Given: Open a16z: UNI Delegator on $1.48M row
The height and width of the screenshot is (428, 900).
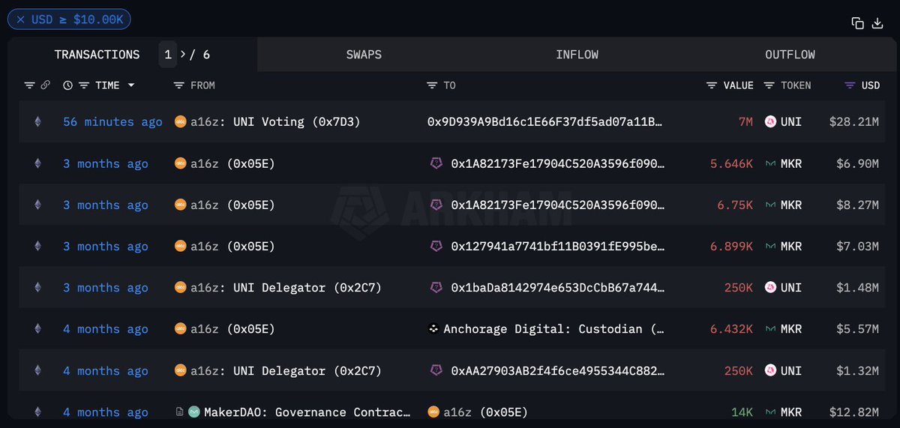Looking at the screenshot, I should [x=286, y=287].
